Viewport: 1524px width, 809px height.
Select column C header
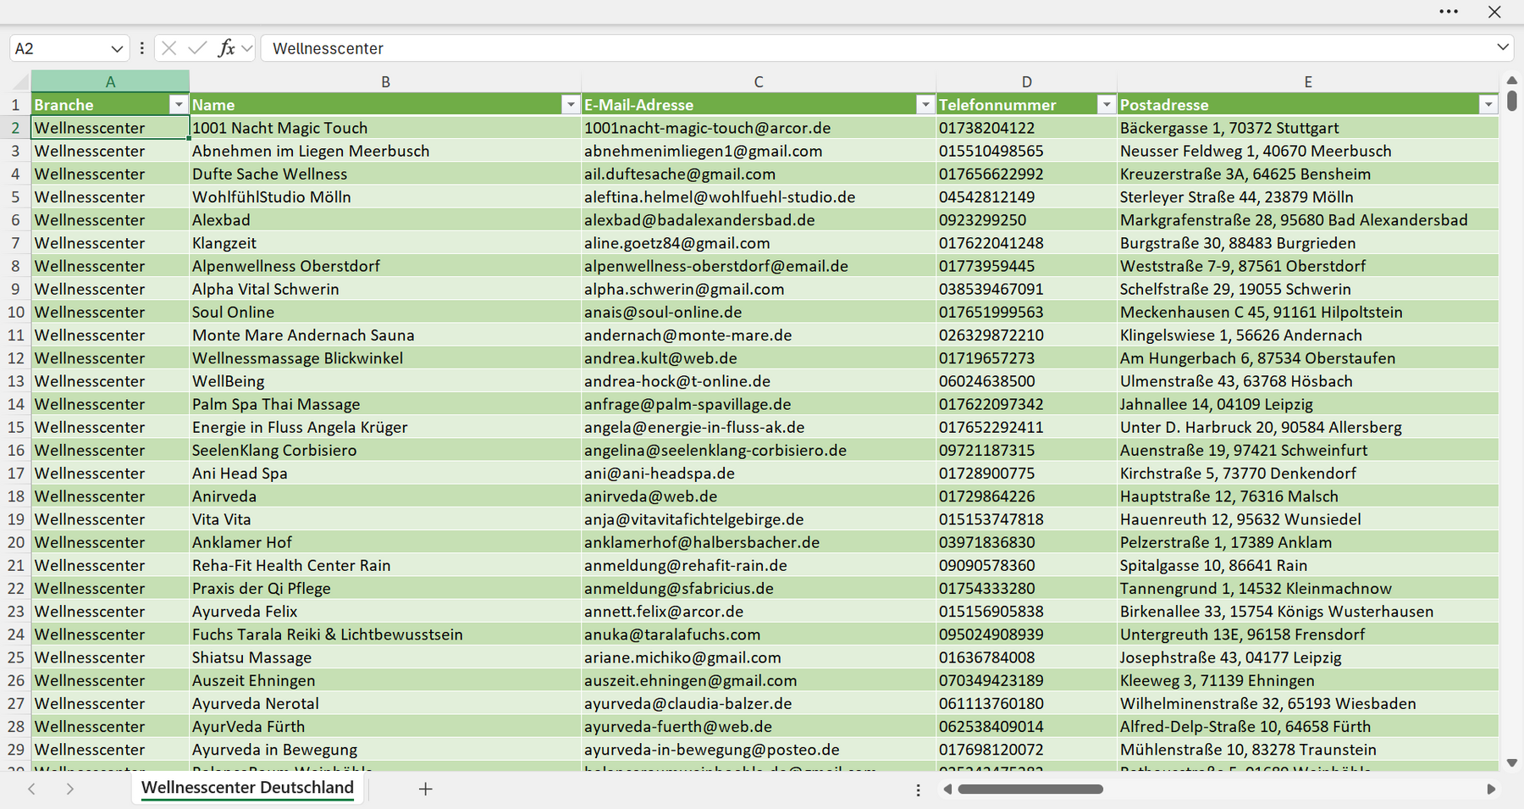759,81
